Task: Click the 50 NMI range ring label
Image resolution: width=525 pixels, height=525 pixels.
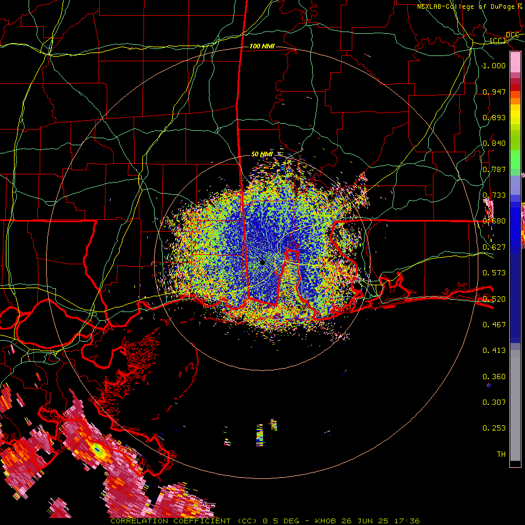Action: 262,154
